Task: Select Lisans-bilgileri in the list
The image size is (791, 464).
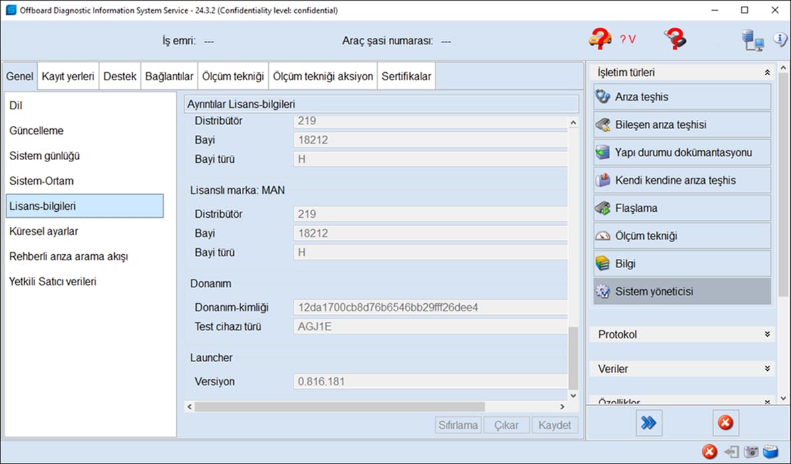Action: pyautogui.click(x=85, y=206)
